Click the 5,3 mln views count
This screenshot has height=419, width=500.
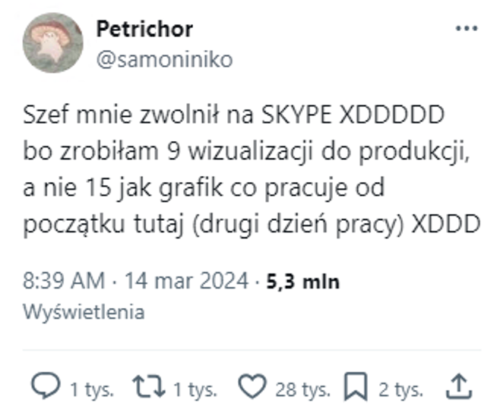click(x=303, y=282)
